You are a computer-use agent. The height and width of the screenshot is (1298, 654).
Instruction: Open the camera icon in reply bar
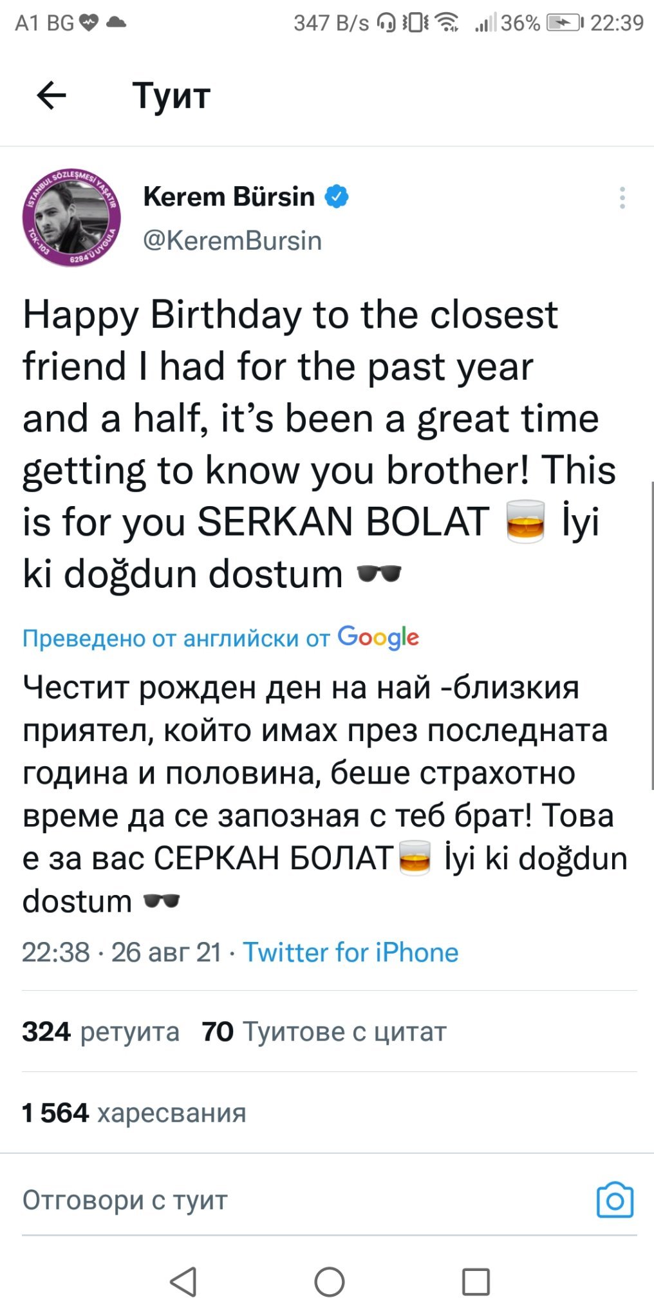click(x=615, y=1200)
